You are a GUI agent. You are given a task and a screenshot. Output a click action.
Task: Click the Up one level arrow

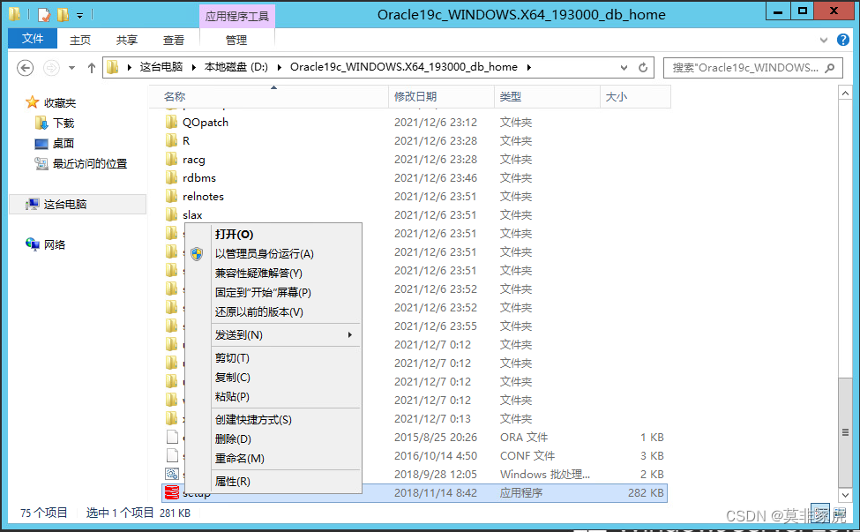click(x=92, y=67)
